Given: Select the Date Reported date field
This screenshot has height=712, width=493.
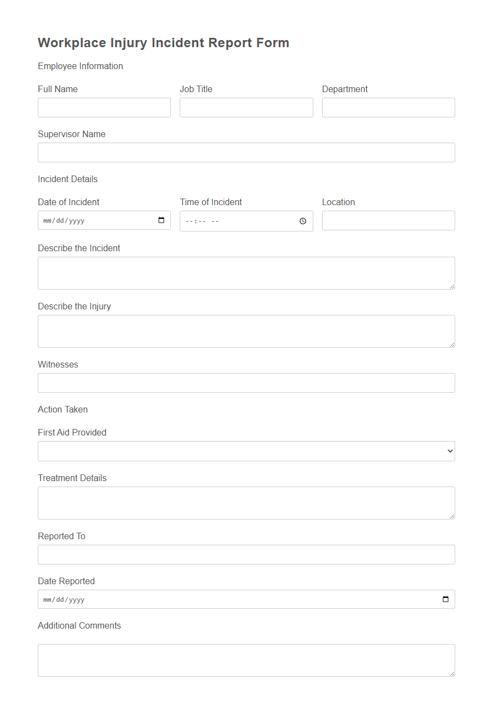Looking at the screenshot, I should [x=219, y=599].
